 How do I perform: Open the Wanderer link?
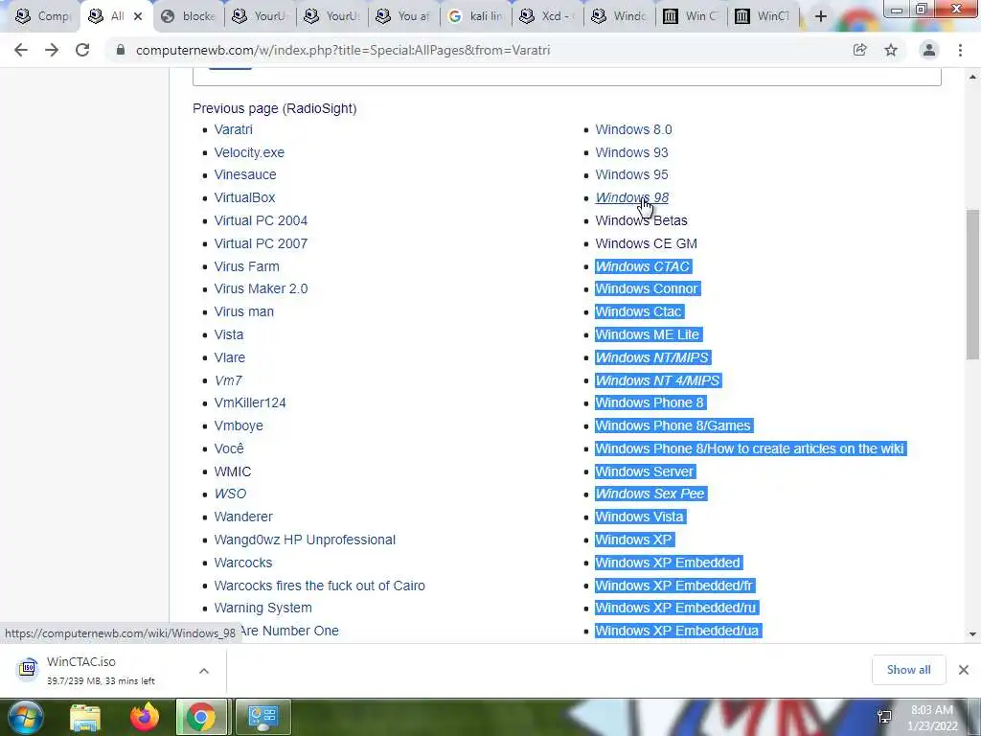click(x=243, y=517)
